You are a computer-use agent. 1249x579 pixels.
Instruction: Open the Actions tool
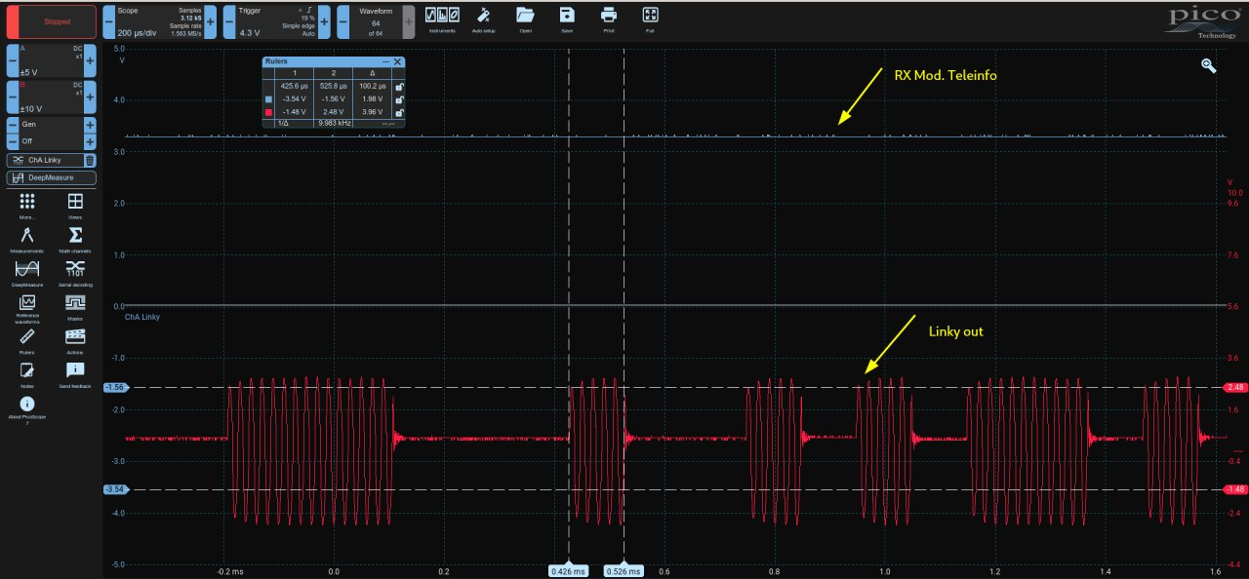pos(75,341)
